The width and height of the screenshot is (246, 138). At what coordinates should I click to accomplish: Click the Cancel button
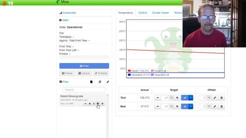(84, 73)
